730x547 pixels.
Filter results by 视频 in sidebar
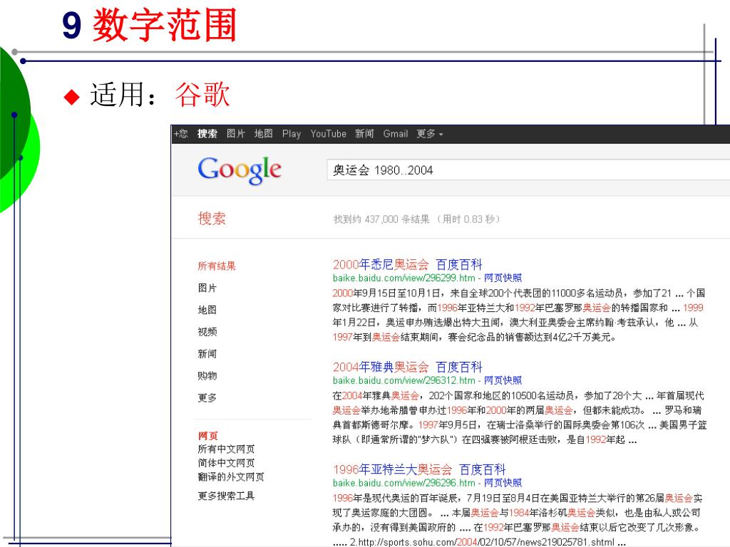(x=207, y=332)
